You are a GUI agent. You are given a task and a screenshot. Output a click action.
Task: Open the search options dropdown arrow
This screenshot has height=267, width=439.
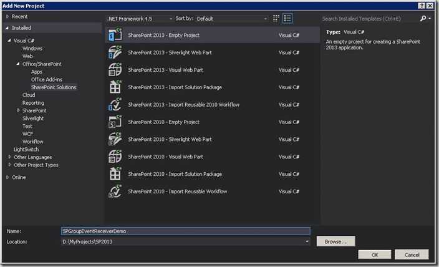click(x=430, y=19)
